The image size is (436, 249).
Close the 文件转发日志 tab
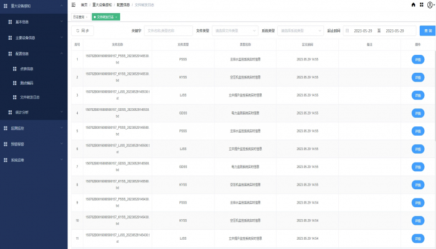click(116, 17)
